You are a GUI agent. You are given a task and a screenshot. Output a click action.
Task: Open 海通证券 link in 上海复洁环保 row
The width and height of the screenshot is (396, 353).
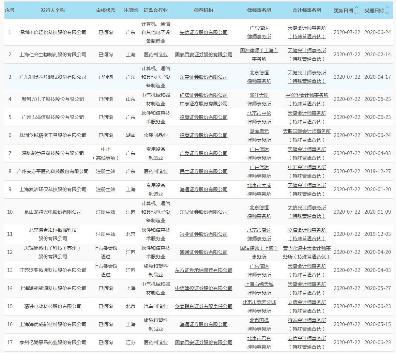pyautogui.click(x=203, y=189)
